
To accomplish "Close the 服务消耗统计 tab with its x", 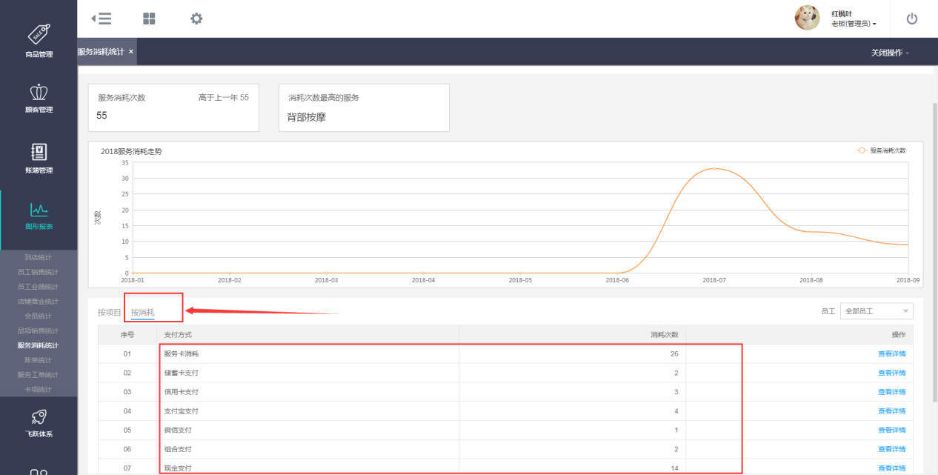I will tap(131, 52).
